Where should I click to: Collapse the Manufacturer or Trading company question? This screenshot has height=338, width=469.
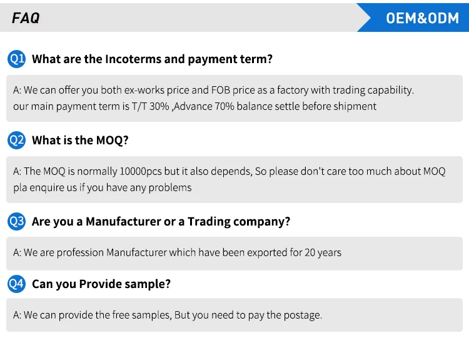(x=161, y=222)
